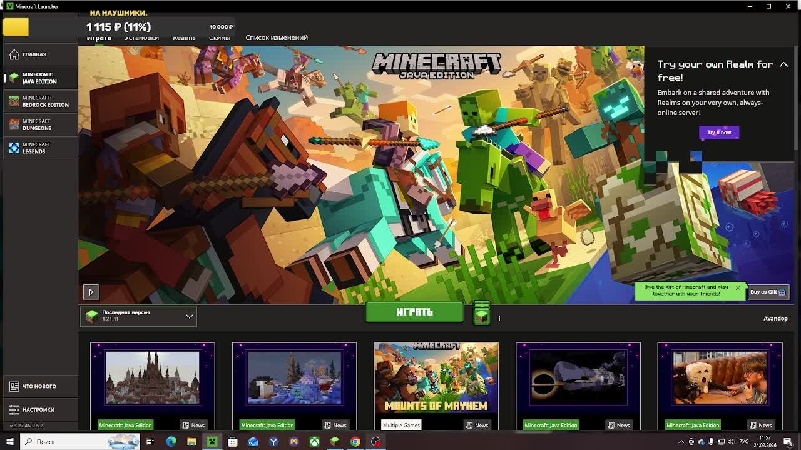The image size is (801, 450).
Task: Click the News label on the penguin card
Action: pyautogui.click(x=335, y=425)
